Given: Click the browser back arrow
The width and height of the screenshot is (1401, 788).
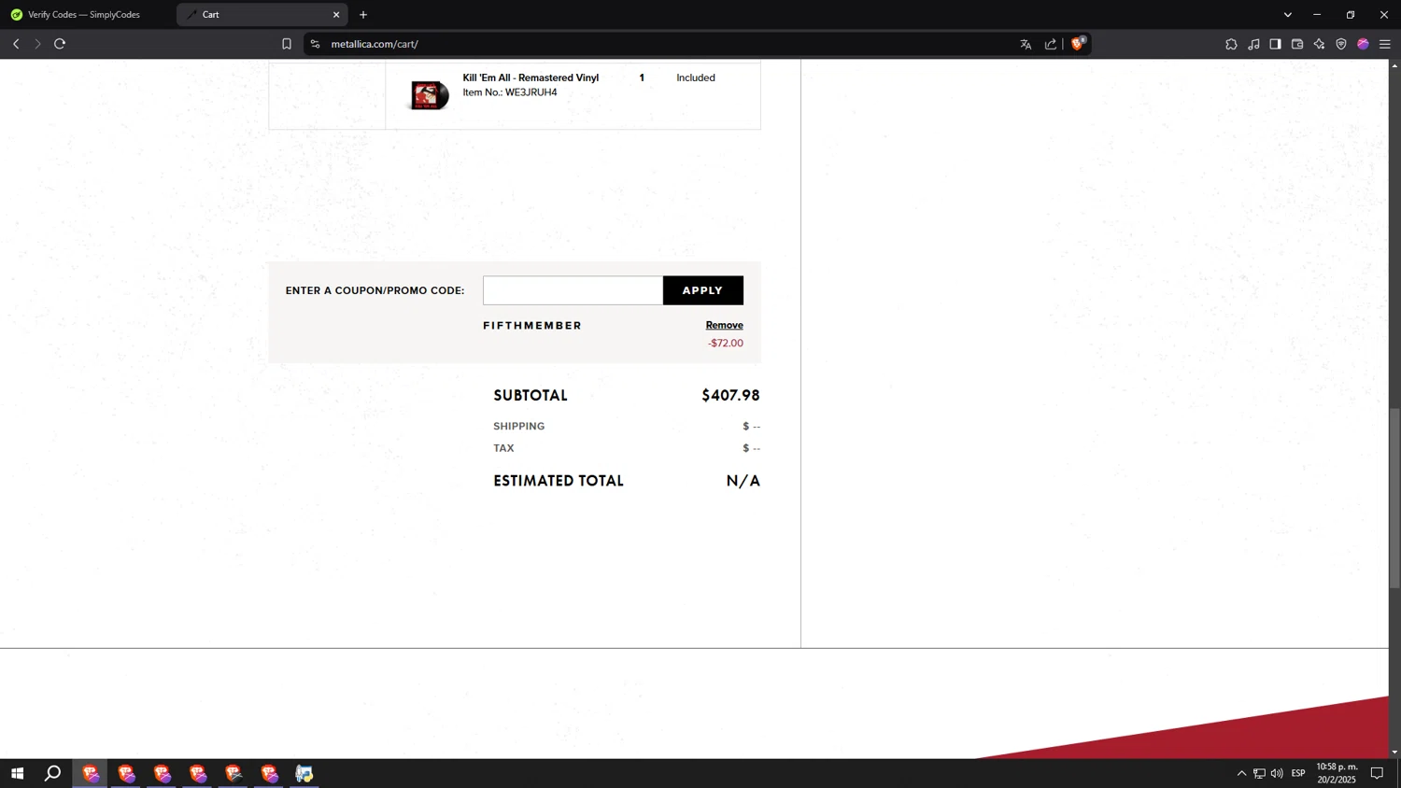Looking at the screenshot, I should tap(16, 44).
